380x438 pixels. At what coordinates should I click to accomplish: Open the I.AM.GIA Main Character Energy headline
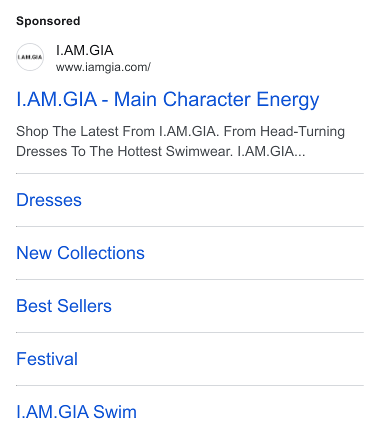click(x=167, y=99)
